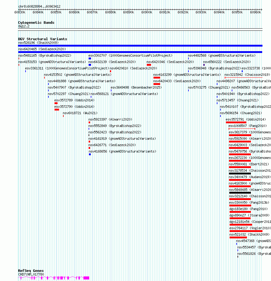Click the blue bar under nsv6420465
Viewport: 271px width, 281px height.
[x=140, y=52]
